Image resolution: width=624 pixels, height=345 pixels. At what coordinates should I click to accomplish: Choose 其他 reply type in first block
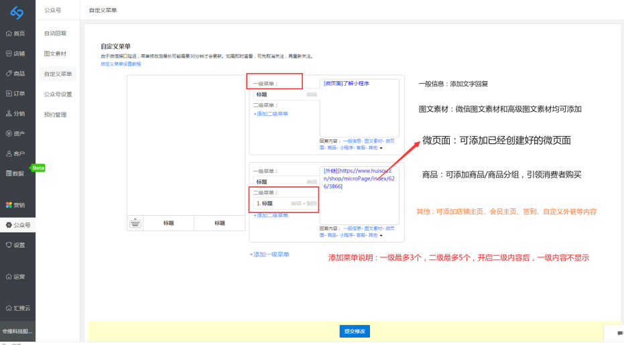(x=373, y=147)
